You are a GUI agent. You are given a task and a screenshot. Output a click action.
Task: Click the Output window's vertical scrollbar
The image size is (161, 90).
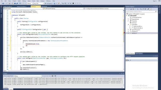tap(124, 82)
